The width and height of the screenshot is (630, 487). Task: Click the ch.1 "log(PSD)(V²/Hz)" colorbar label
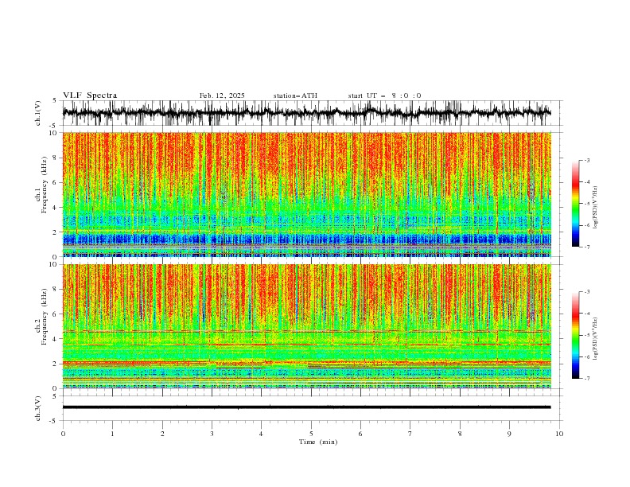[x=596, y=208]
